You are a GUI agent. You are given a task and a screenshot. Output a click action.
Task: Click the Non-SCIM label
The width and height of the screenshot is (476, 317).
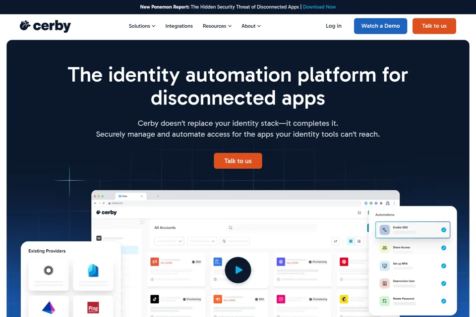[x=293, y=263]
